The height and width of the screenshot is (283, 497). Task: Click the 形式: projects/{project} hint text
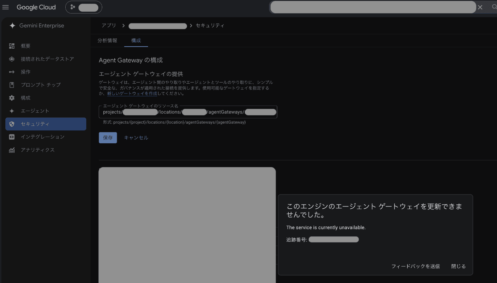coord(175,122)
